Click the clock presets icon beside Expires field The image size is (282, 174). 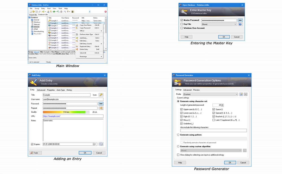(101, 144)
